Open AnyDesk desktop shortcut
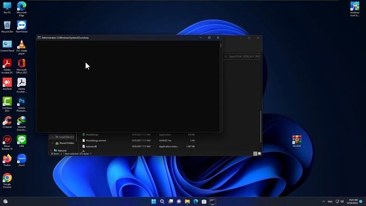This screenshot has height=206, width=366. [7, 84]
